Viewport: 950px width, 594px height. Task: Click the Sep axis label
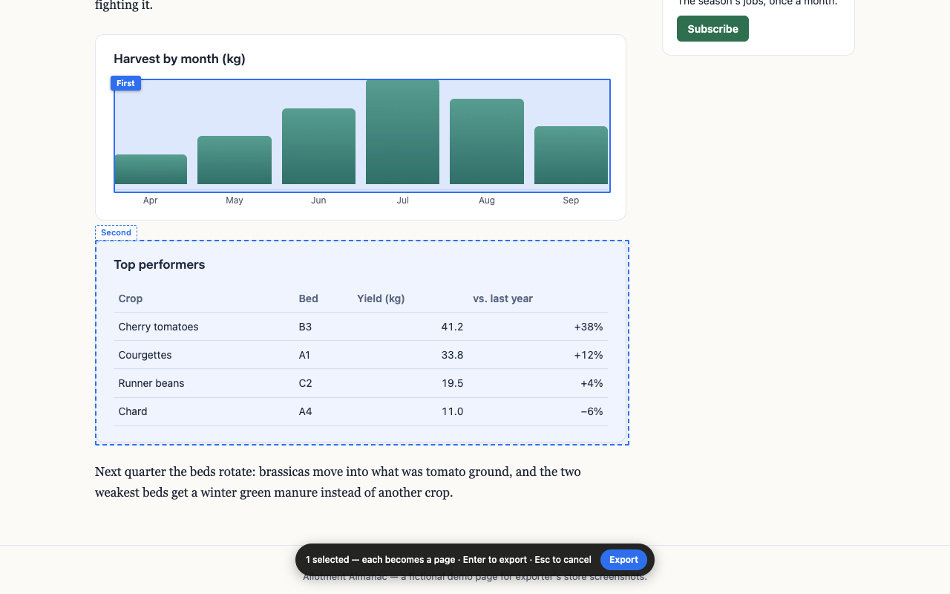click(x=571, y=200)
